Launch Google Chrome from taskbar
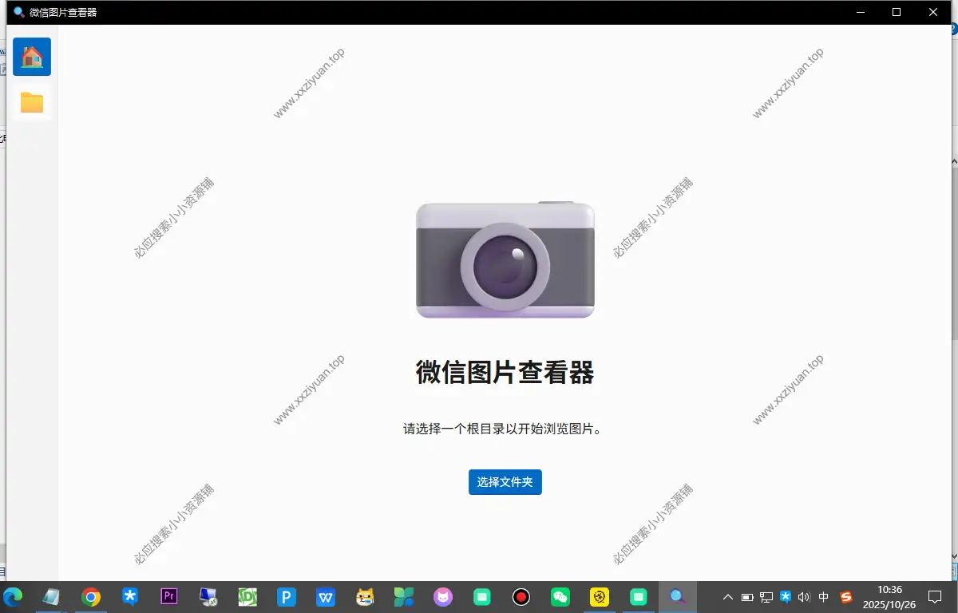Viewport: 958px width, 613px height. click(x=91, y=597)
